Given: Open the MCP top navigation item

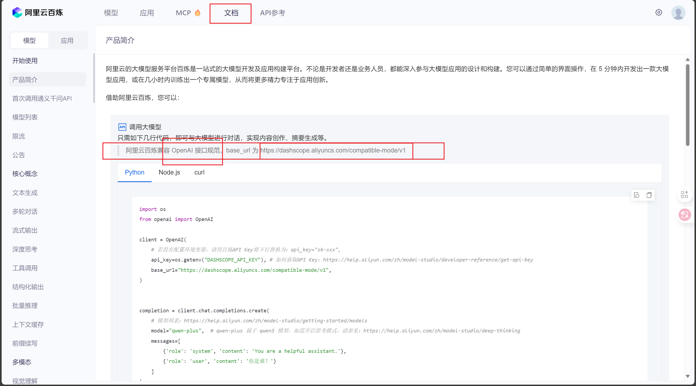Looking at the screenshot, I should click(x=188, y=13).
